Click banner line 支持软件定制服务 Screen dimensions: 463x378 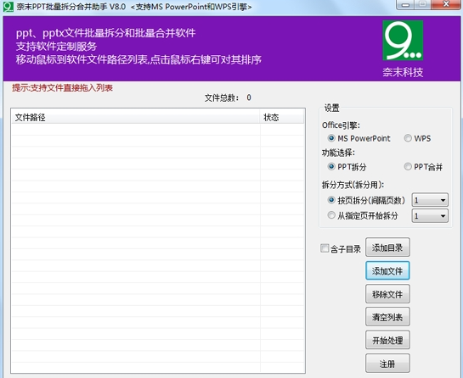(56, 47)
